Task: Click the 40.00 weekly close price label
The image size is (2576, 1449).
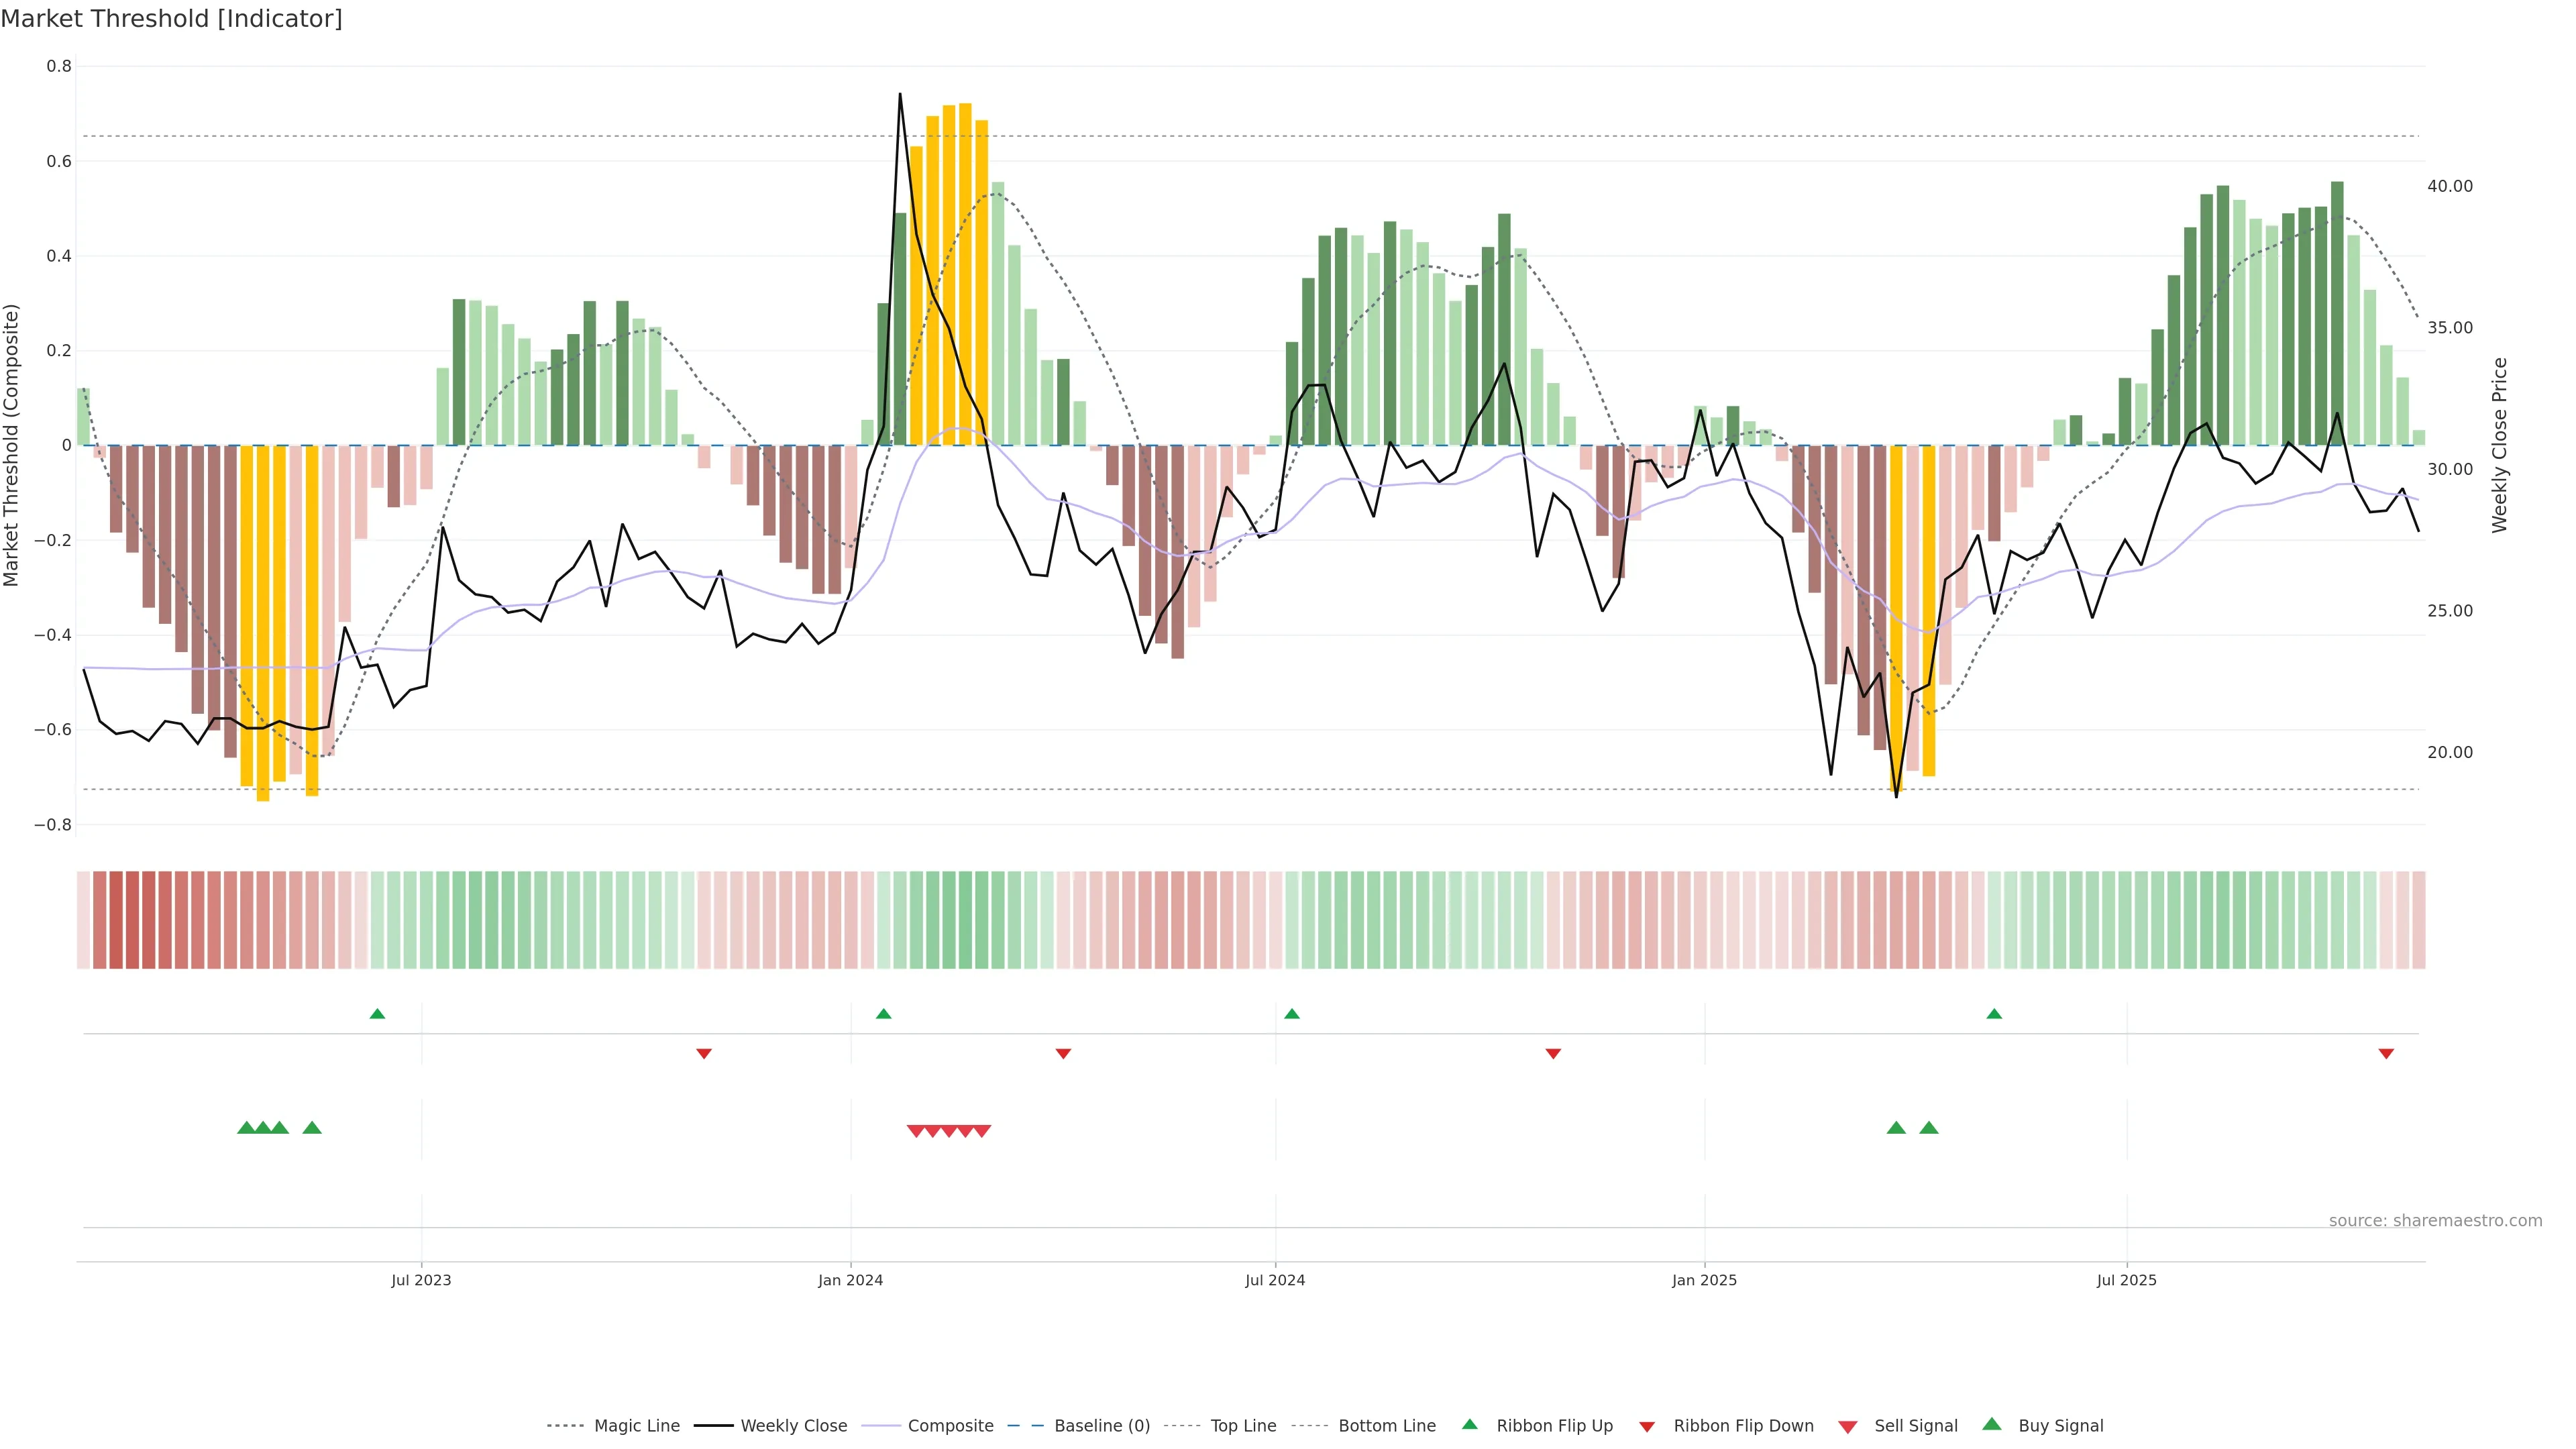Action: point(2449,186)
